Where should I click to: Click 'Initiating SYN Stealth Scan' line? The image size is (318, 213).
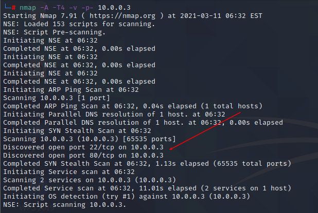coord(77,131)
